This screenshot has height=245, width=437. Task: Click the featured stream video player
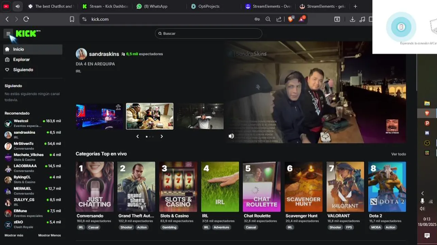coord(317,92)
